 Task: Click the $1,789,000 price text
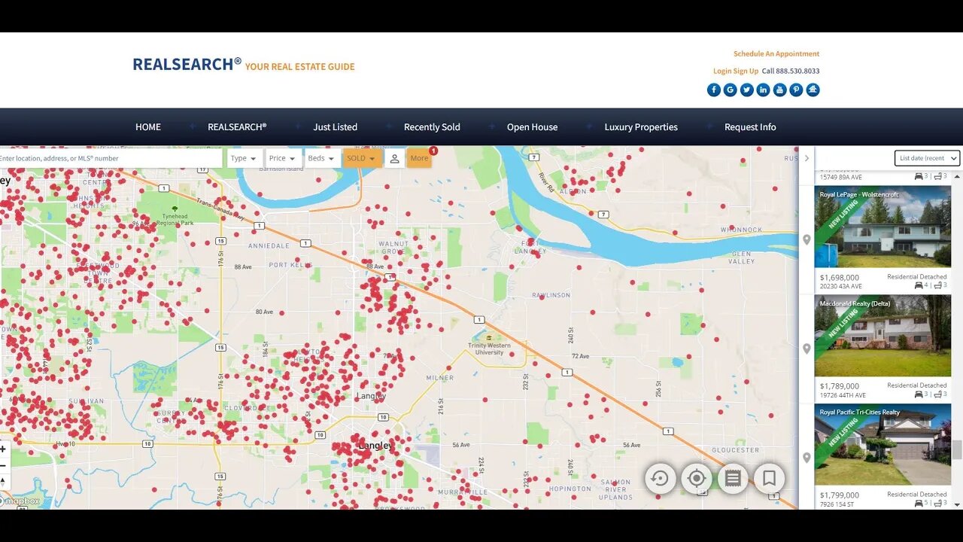840,387
